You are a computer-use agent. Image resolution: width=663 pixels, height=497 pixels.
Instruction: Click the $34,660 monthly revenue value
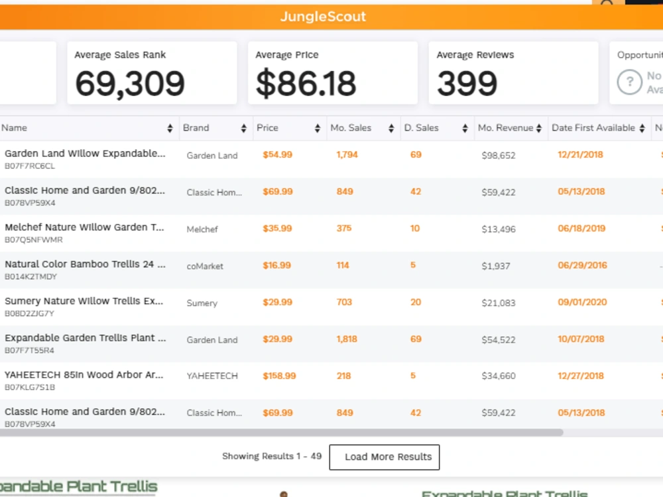(x=499, y=376)
